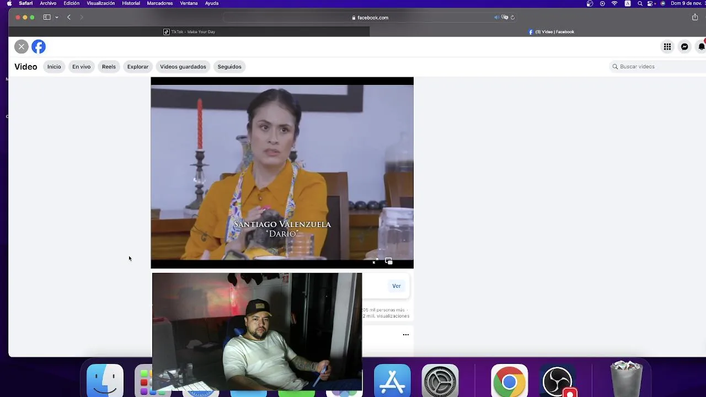Click the Ver button below video
Screen dimensions: 706x397
tap(396, 286)
